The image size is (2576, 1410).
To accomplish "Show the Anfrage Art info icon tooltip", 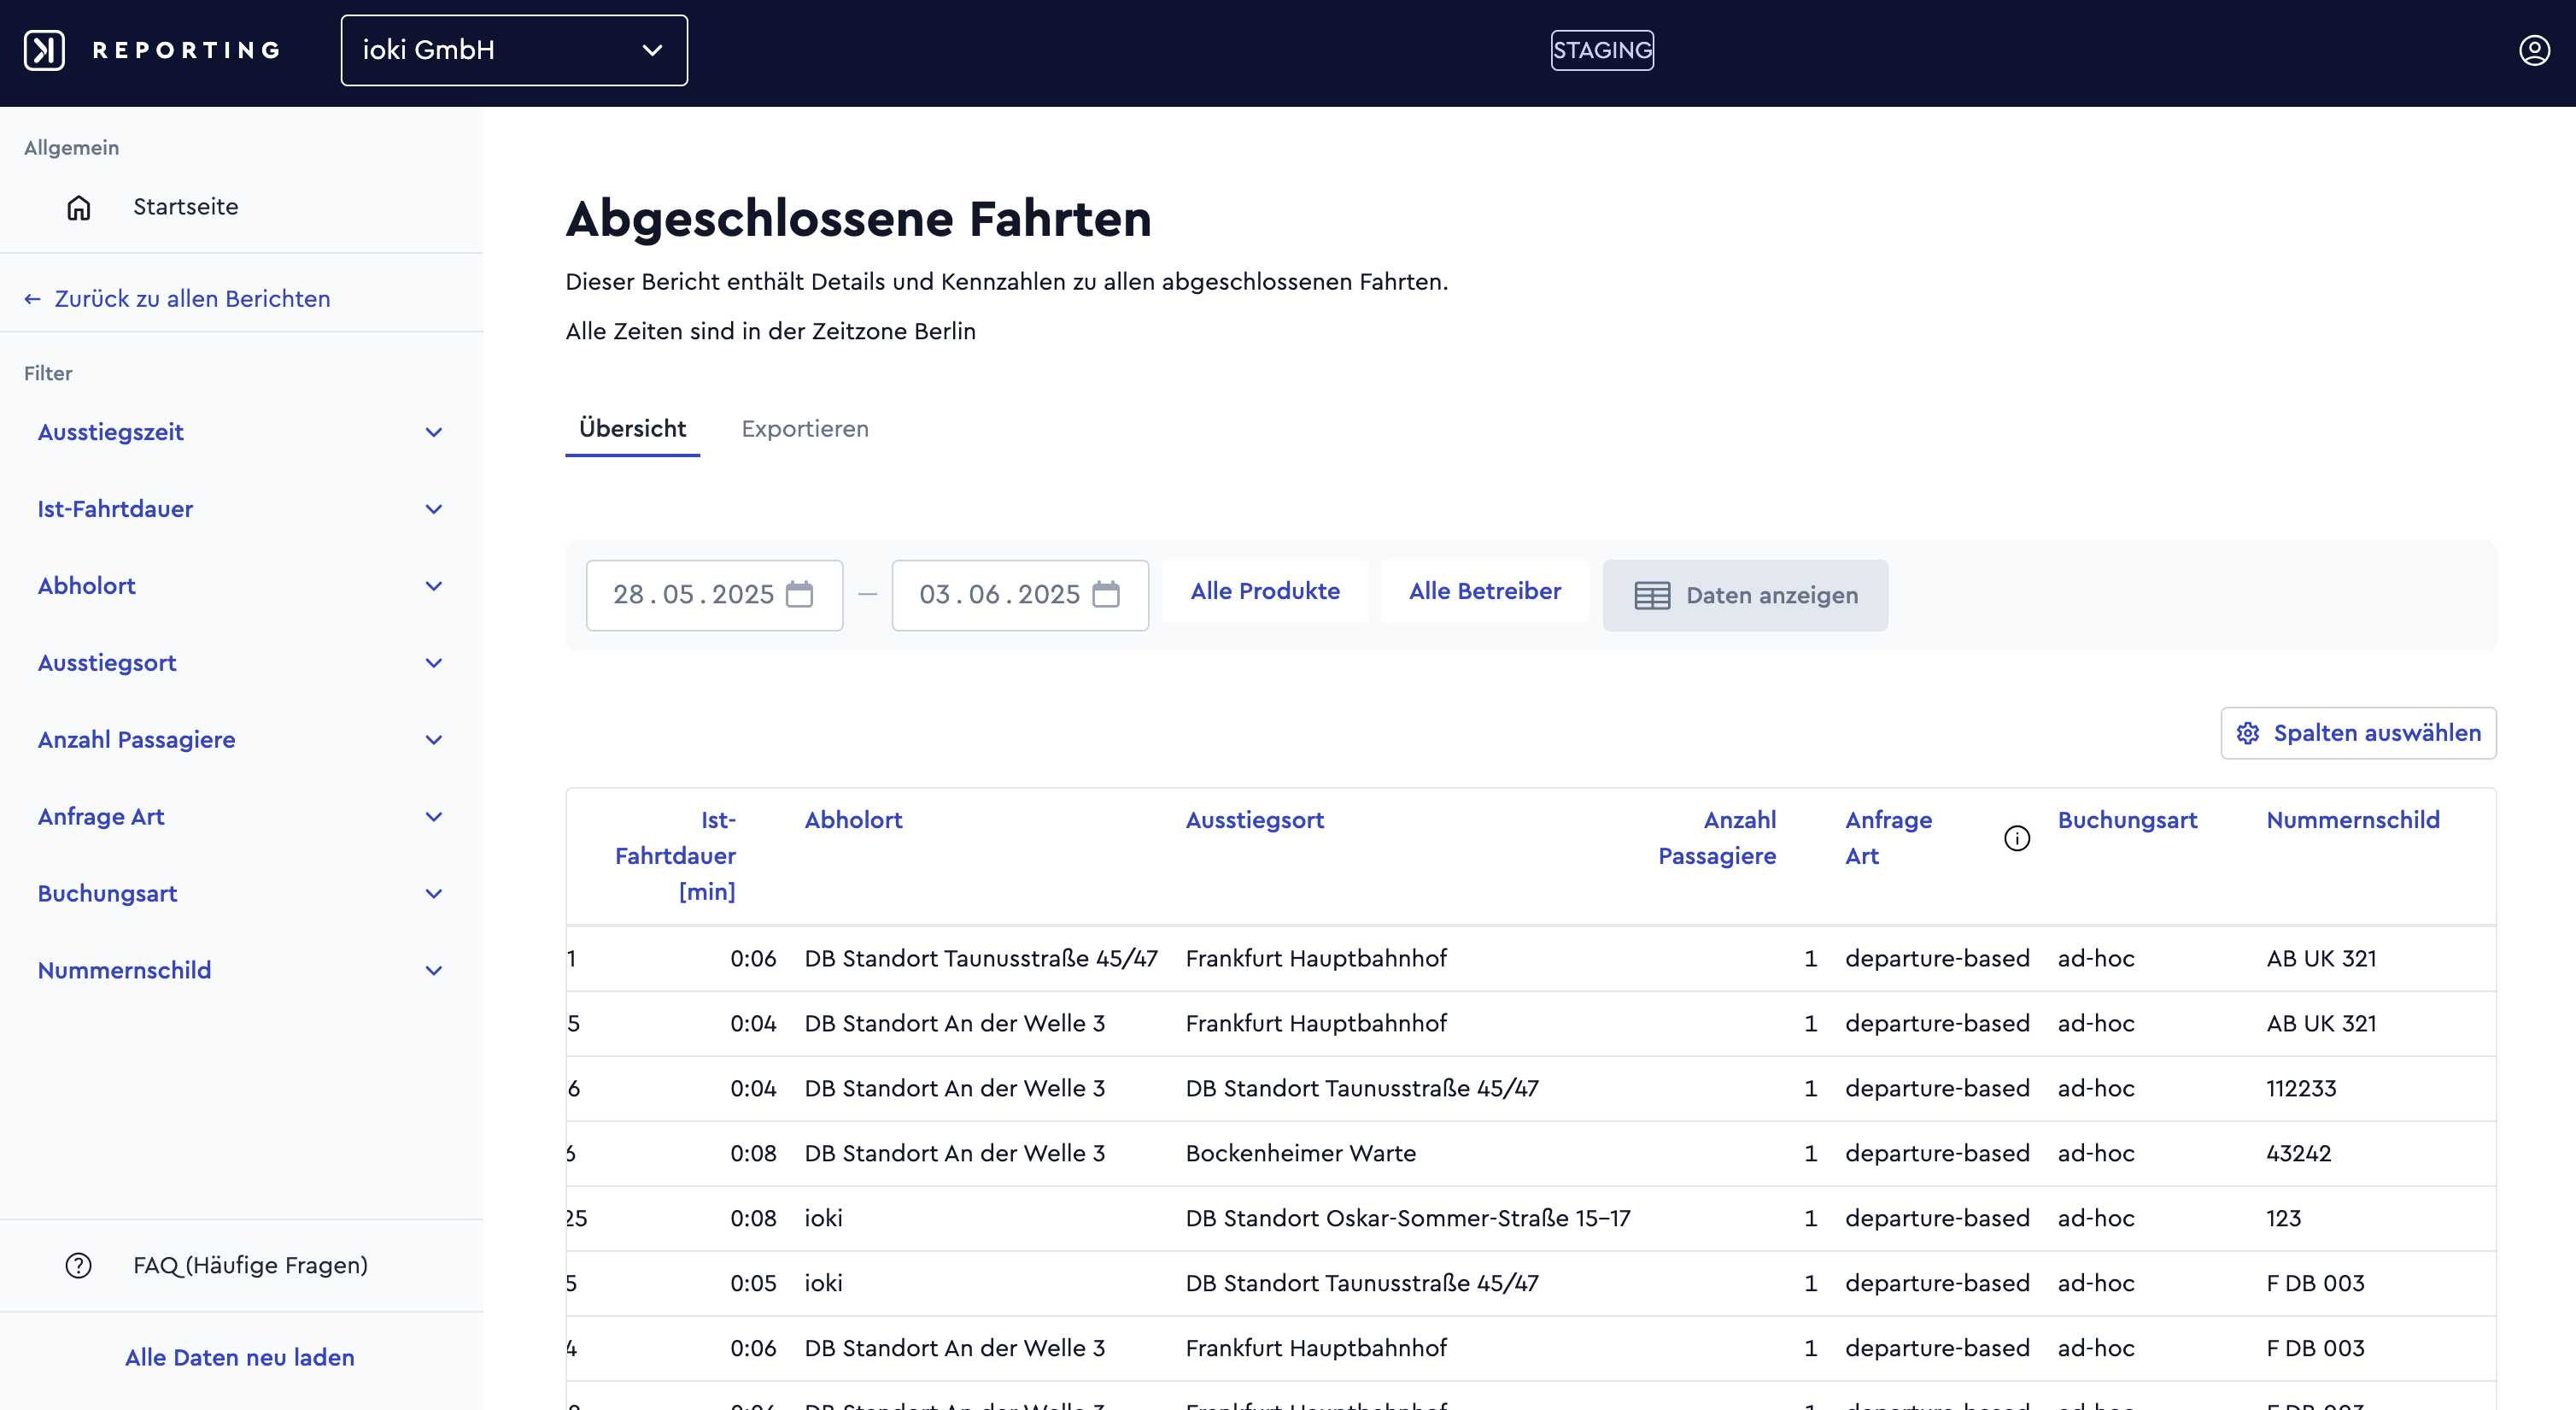I will (2017, 838).
